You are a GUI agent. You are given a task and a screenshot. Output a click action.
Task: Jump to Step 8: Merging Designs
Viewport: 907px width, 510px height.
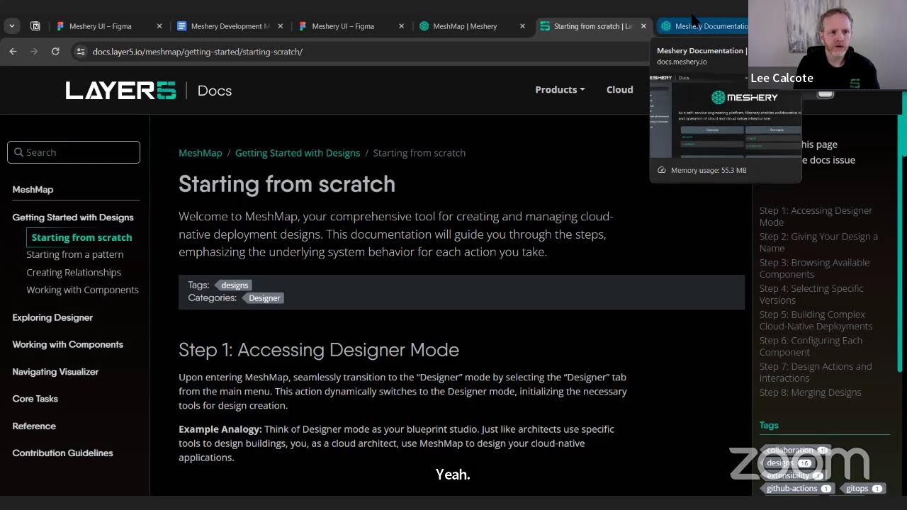[811, 392]
